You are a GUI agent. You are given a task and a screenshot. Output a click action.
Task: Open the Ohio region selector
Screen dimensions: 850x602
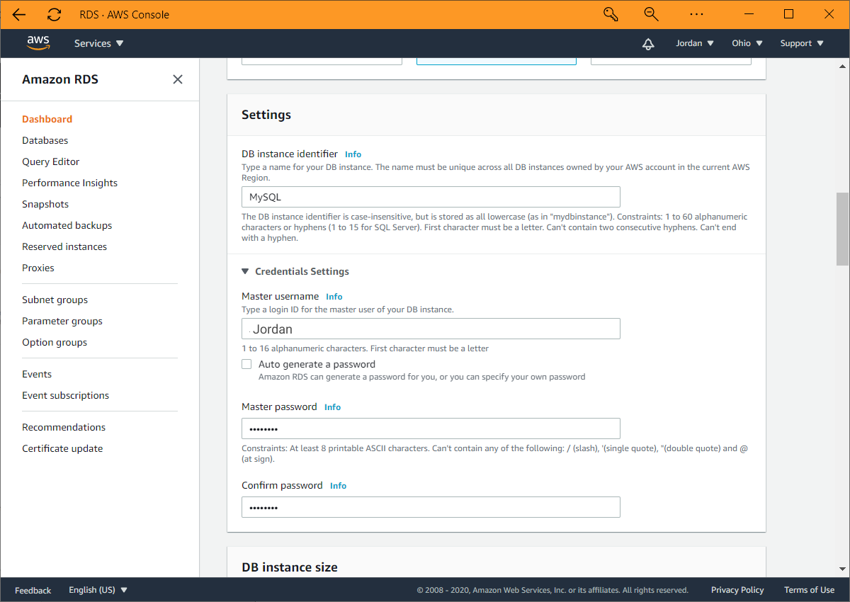tap(747, 43)
